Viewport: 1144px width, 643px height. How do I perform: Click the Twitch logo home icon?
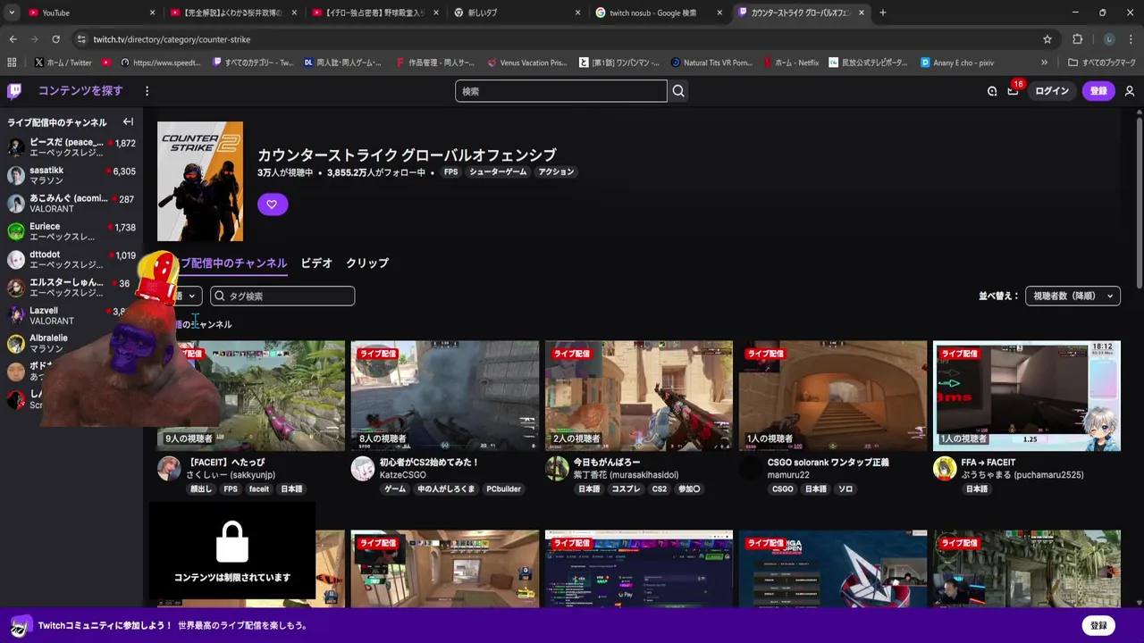point(14,90)
